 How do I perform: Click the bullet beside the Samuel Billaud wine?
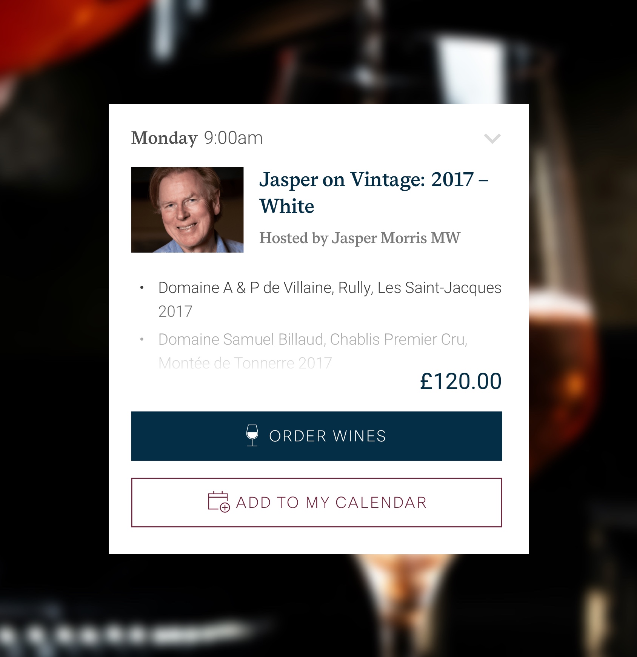[x=142, y=339]
